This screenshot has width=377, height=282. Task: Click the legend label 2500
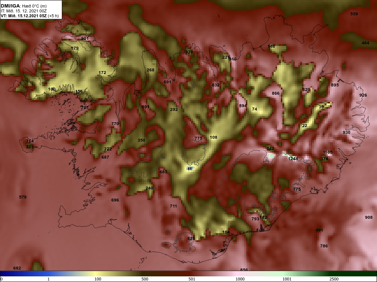point(334,279)
